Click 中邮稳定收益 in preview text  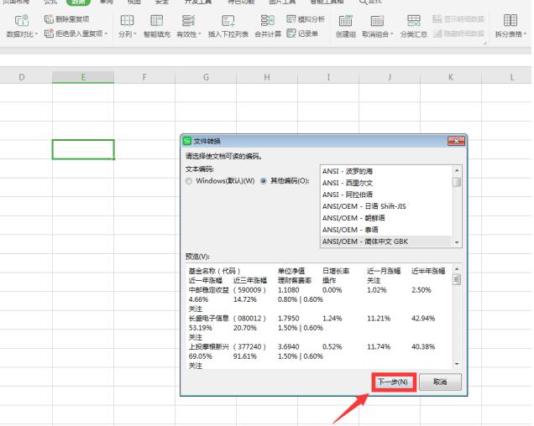pos(209,290)
